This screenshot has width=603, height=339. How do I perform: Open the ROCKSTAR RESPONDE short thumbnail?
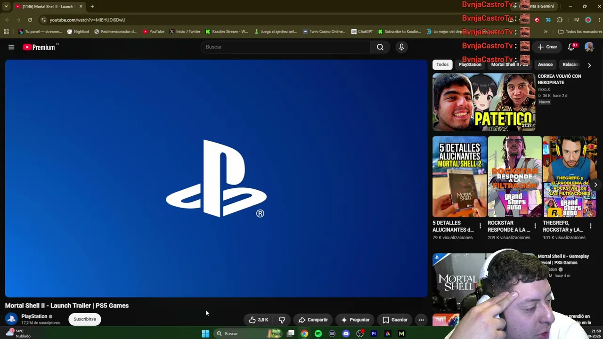[x=514, y=177]
